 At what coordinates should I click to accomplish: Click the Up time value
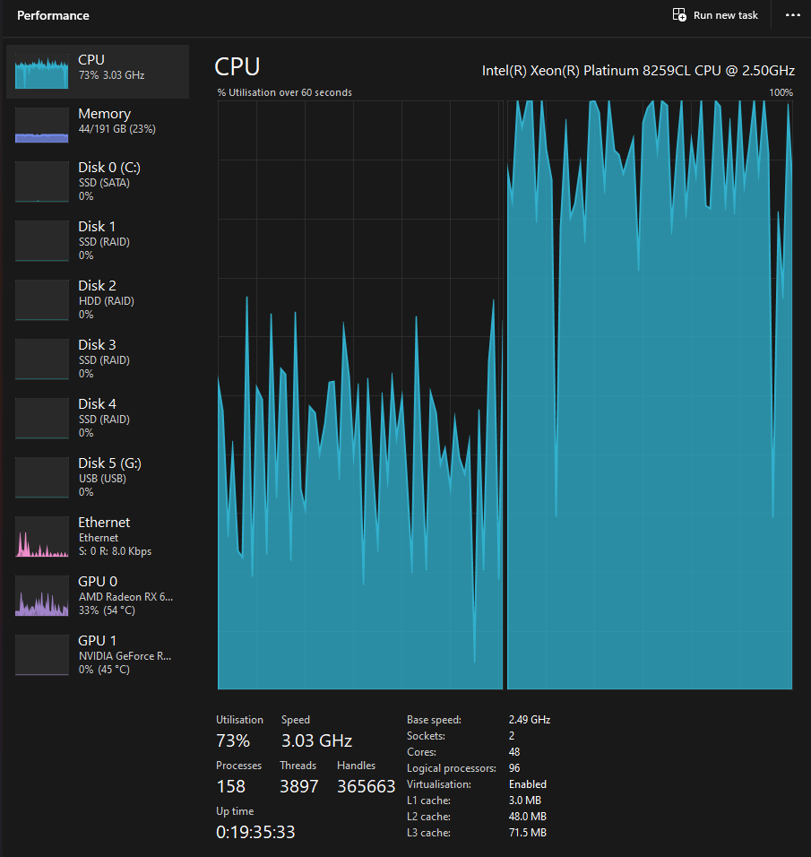[255, 832]
